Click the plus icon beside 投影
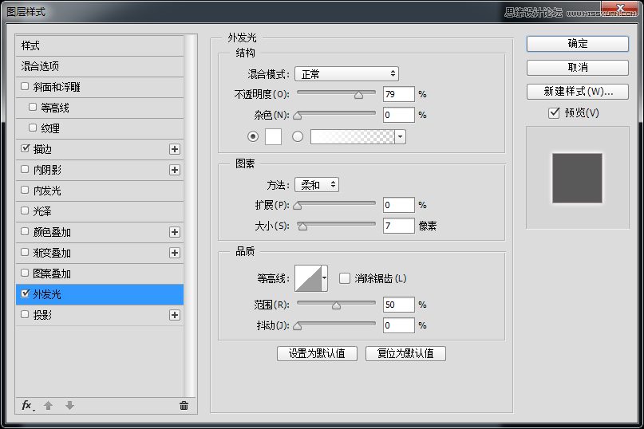Image resolution: width=644 pixels, height=429 pixels. [x=175, y=315]
